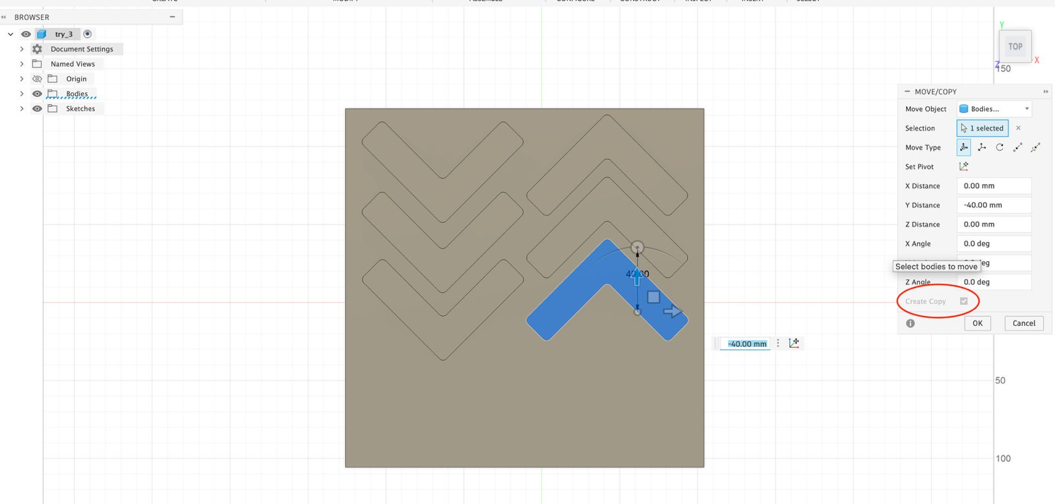Toggle visibility of Sketches folder
Viewport: 1055px width, 504px height.
tap(37, 109)
